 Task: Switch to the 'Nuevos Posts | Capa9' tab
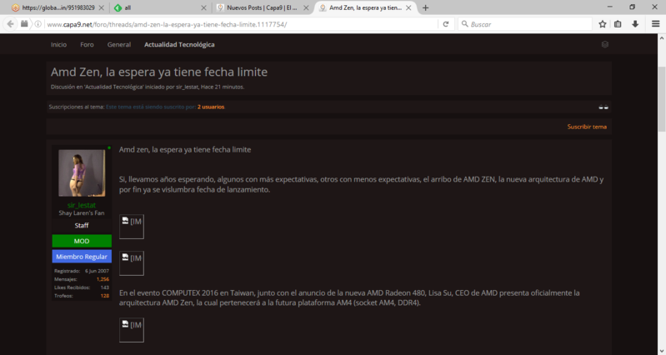point(262,7)
